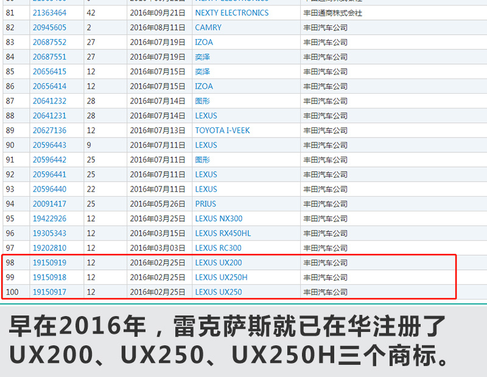The width and height of the screenshot is (487, 377).
Task: Open registration number 20596441
Action: [50, 174]
